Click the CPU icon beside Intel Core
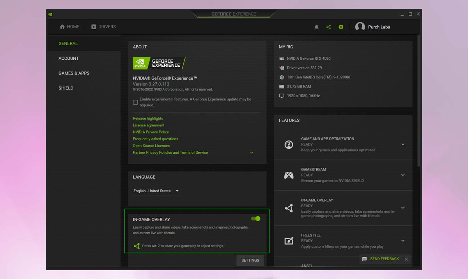Viewport: 468px width, 279px height. click(x=282, y=77)
